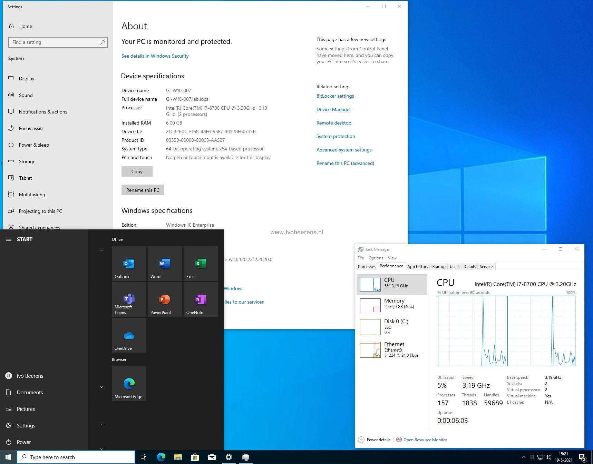Click the Copy button under device specifications
Screen dimensions: 593x464
tap(137, 171)
